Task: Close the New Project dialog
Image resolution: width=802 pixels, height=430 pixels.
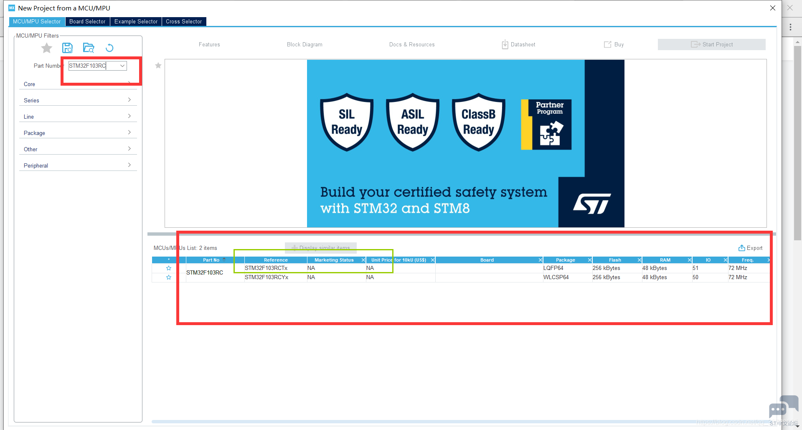Action: pyautogui.click(x=772, y=8)
